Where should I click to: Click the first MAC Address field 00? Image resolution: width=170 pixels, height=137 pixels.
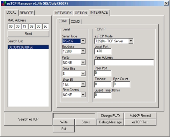pyautogui.click(x=11, y=26)
